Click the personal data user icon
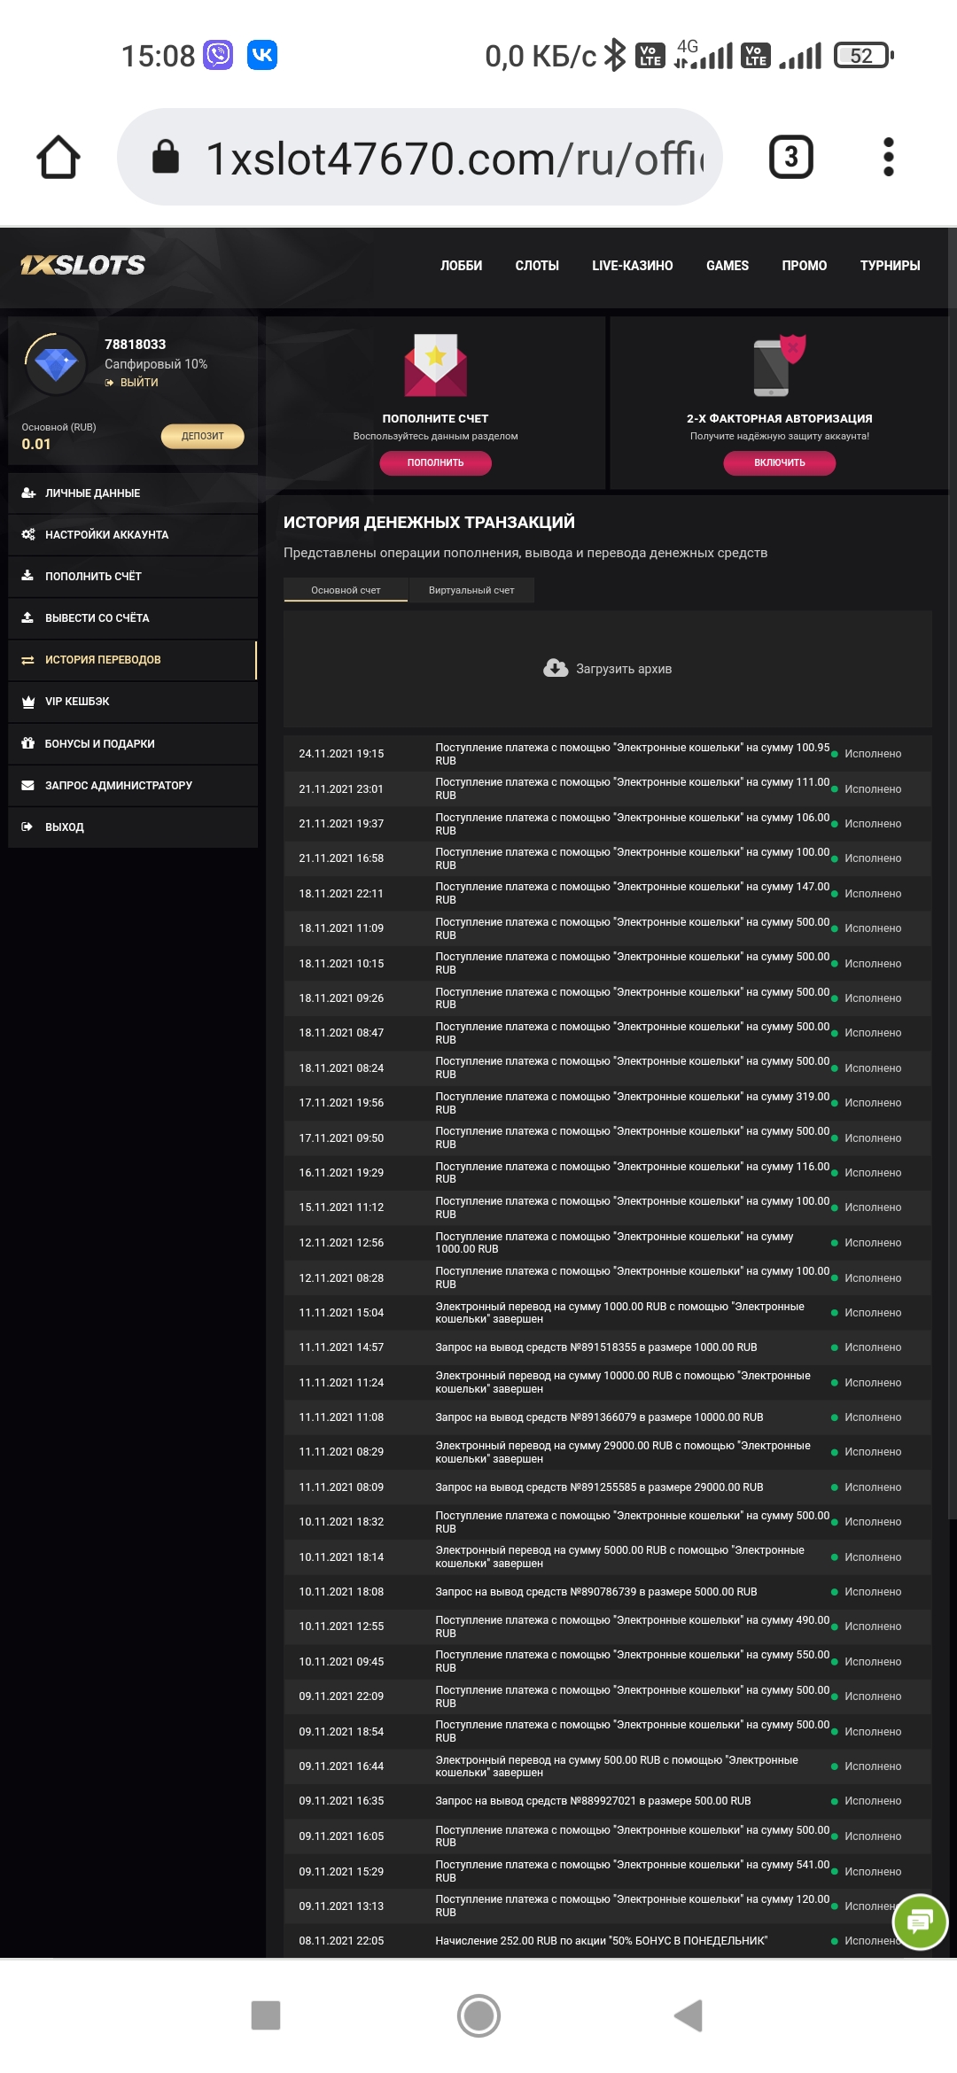 click(x=28, y=493)
